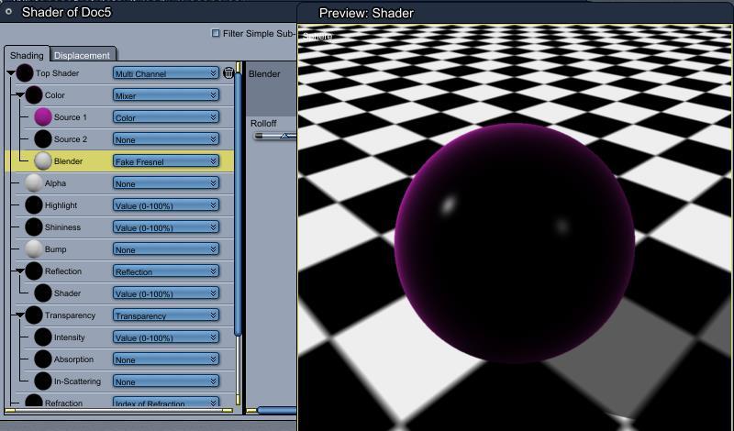Open the In-Scattering None dropdown

(x=166, y=381)
